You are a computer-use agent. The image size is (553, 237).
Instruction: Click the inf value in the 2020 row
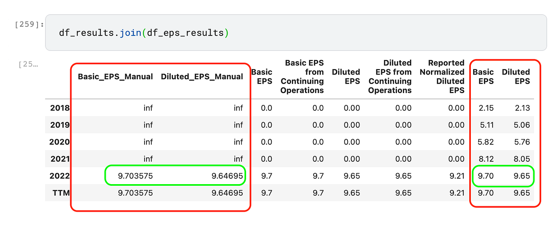pos(148,142)
